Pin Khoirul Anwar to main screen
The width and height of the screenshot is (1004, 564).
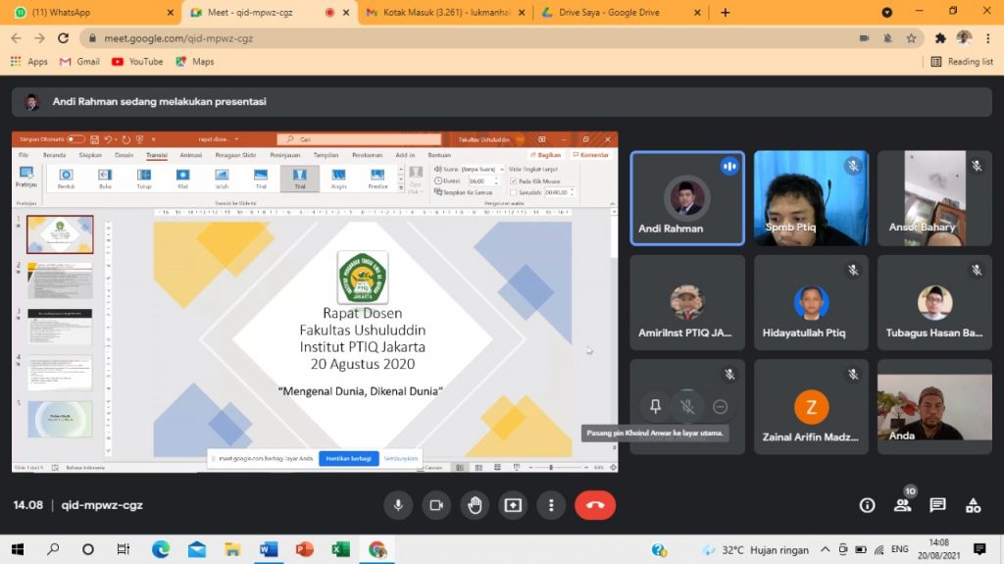[655, 406]
